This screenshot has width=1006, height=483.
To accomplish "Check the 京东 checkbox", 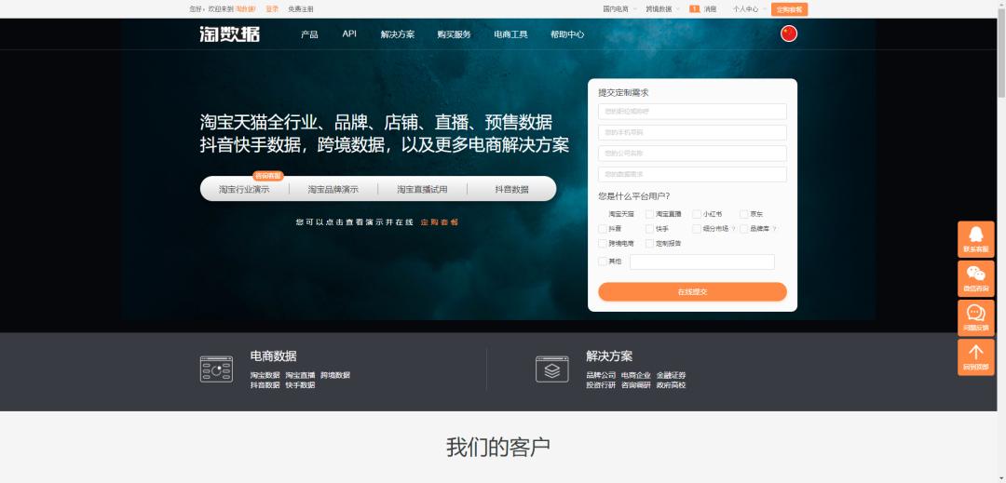I will (x=743, y=214).
